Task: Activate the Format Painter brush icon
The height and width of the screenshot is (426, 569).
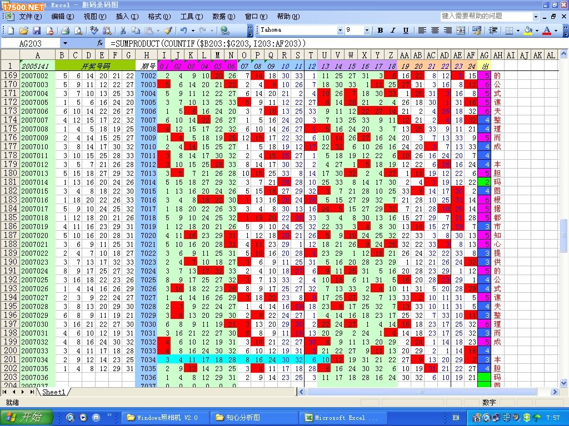Action: (168, 31)
